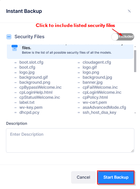Click the wv-cert.pem entry
The height and width of the screenshot is (189, 140).
pos(95,102)
